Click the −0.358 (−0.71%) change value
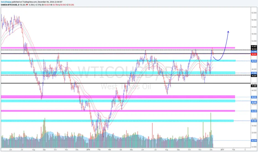 coord(35,5)
